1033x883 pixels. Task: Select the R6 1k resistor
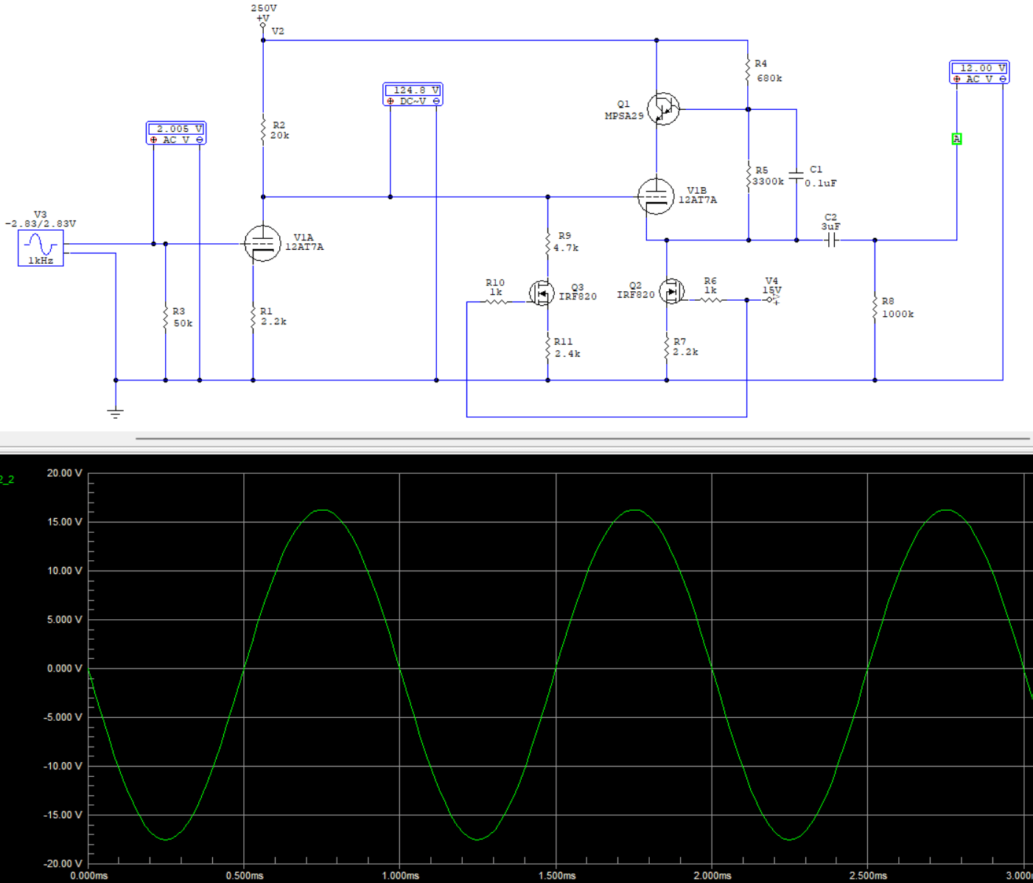point(710,299)
